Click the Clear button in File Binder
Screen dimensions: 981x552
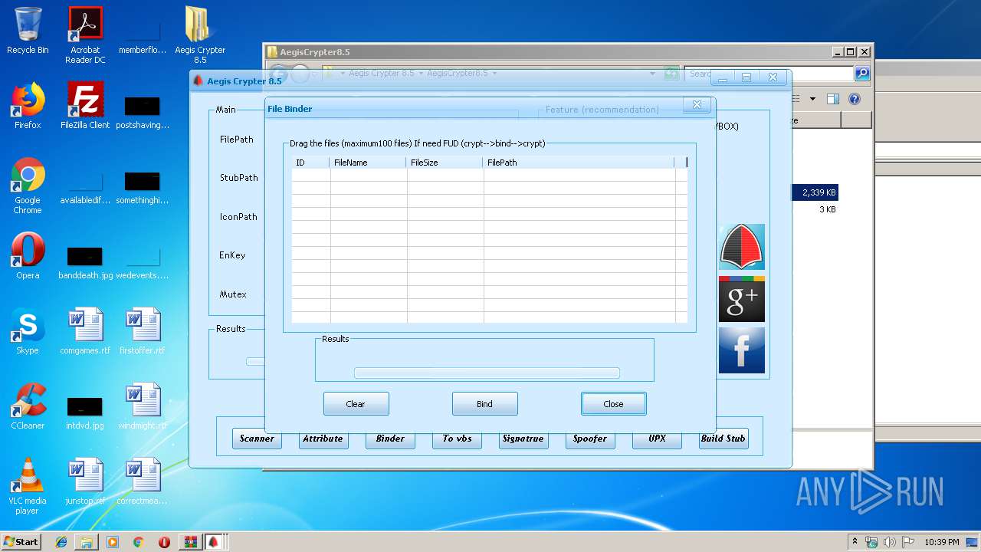[356, 403]
